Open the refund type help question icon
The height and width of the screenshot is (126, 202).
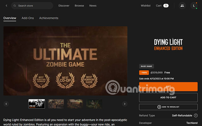click(196, 116)
